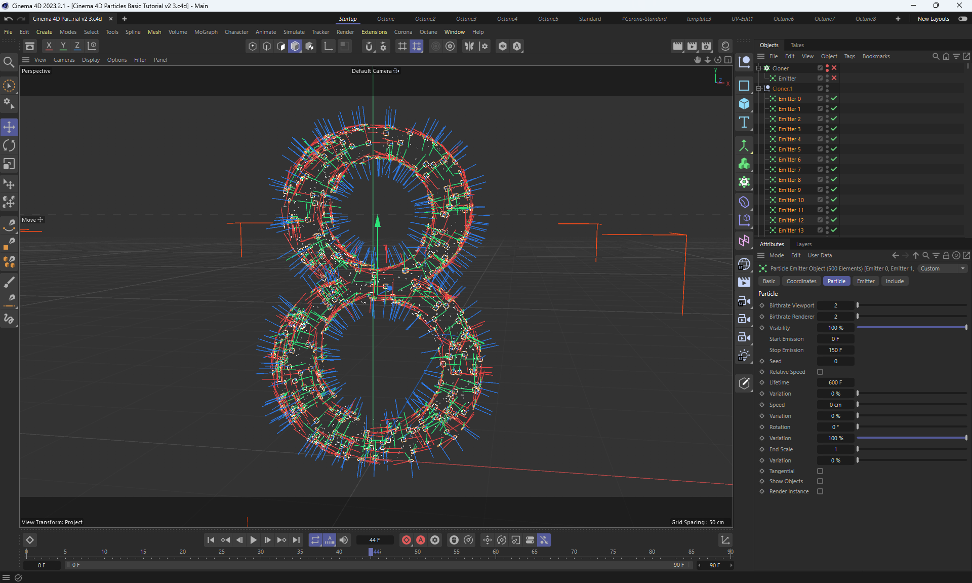Adjust the Visibility slider
This screenshot has height=583, width=972.
(911, 328)
